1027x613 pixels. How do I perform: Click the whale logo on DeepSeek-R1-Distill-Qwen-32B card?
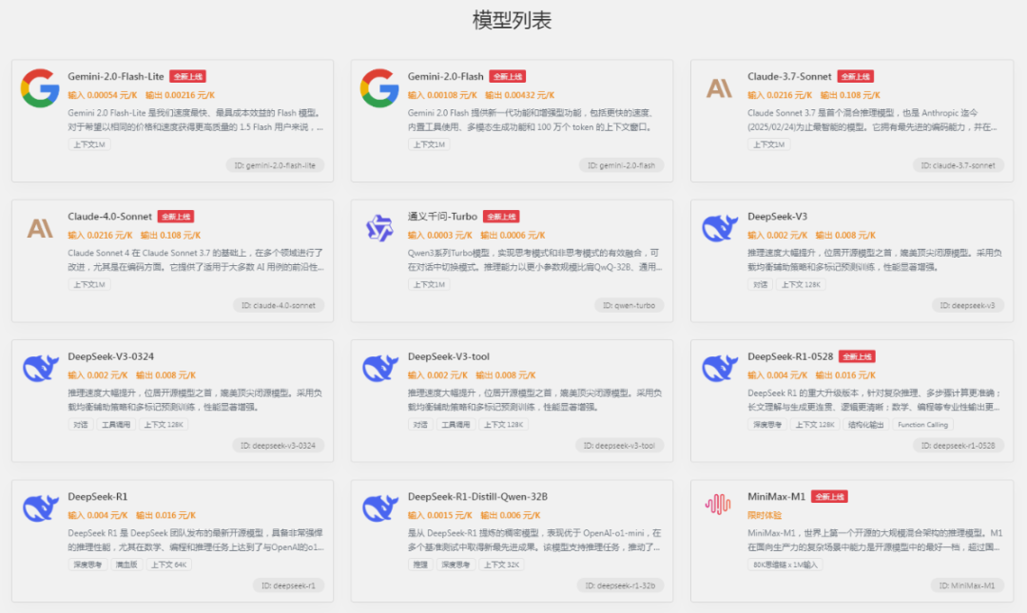[379, 508]
